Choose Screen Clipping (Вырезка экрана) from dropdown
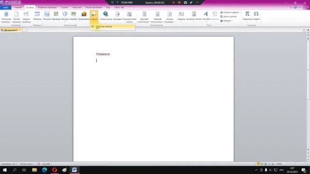Screen dimensions: 310x174 [x=112, y=27]
